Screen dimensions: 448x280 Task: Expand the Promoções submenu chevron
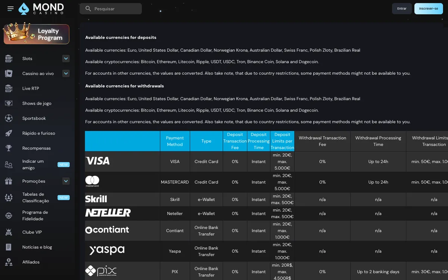[x=66, y=181]
